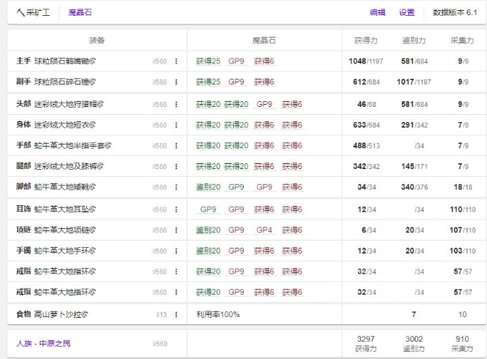This screenshot has width=487, height=359.
Task: Switch to the 魔晶石 tab
Action: (80, 12)
